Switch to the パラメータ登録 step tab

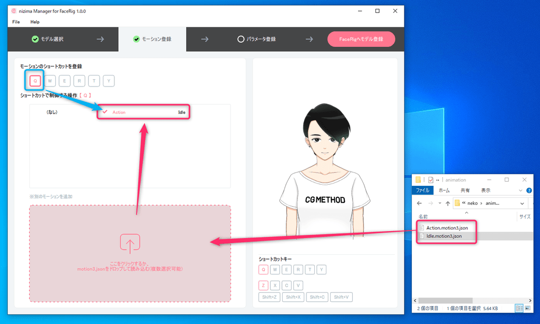[x=256, y=39]
